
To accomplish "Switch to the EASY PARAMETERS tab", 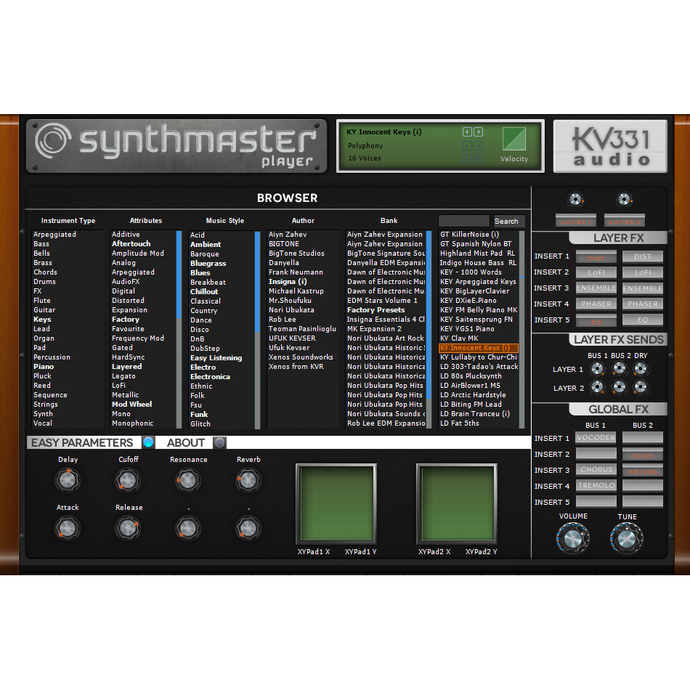I will pyautogui.click(x=82, y=442).
